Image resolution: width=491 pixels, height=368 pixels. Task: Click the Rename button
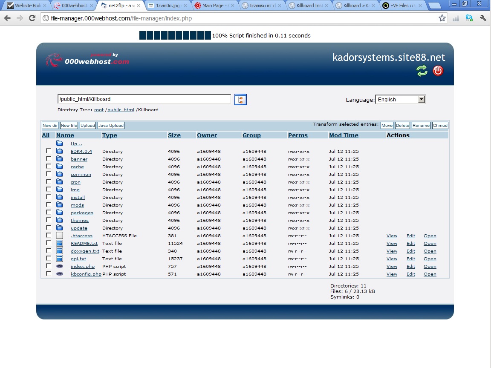click(x=421, y=126)
